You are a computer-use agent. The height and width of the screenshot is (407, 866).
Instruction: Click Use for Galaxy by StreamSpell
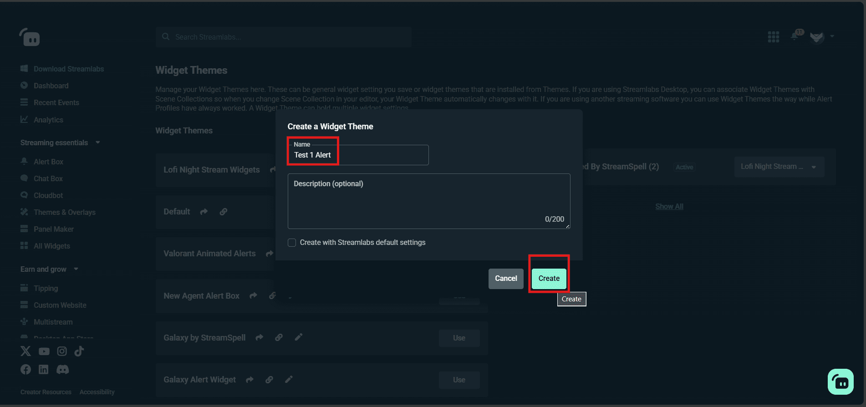[459, 338]
